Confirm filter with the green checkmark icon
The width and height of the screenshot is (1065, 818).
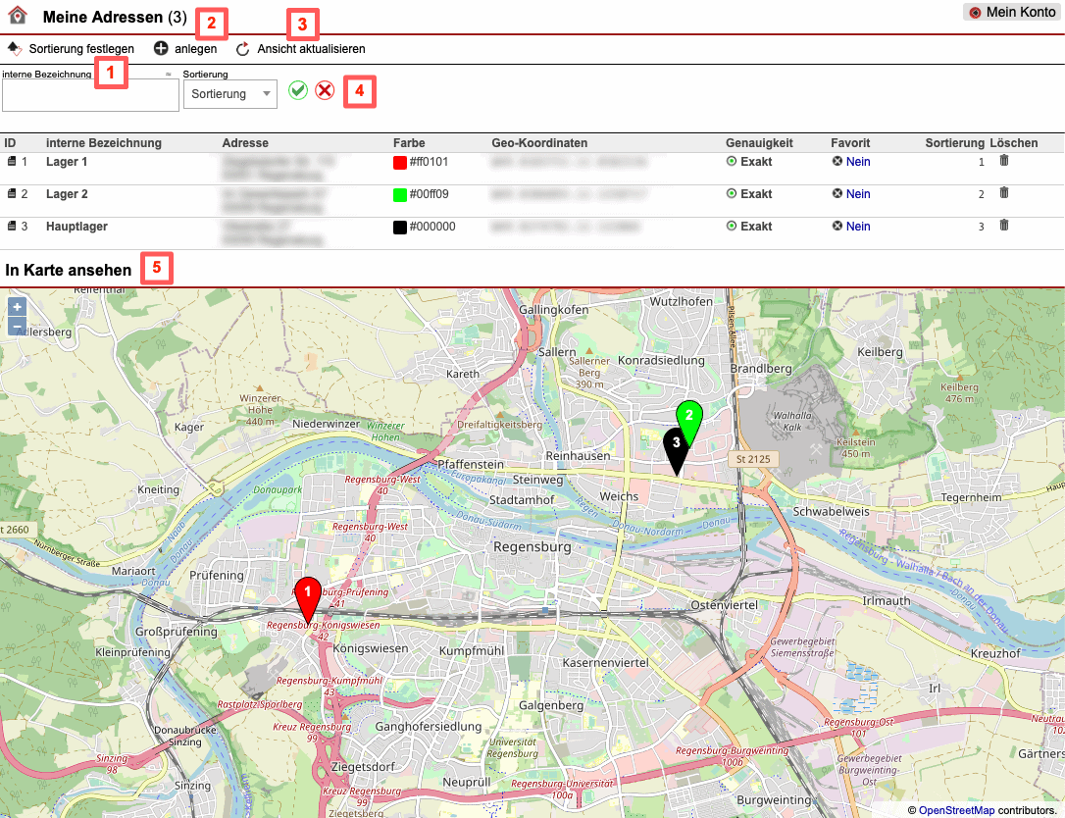(298, 91)
